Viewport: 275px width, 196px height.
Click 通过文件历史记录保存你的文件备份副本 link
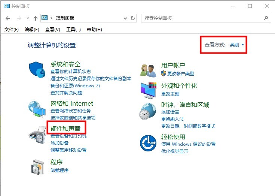(91, 78)
